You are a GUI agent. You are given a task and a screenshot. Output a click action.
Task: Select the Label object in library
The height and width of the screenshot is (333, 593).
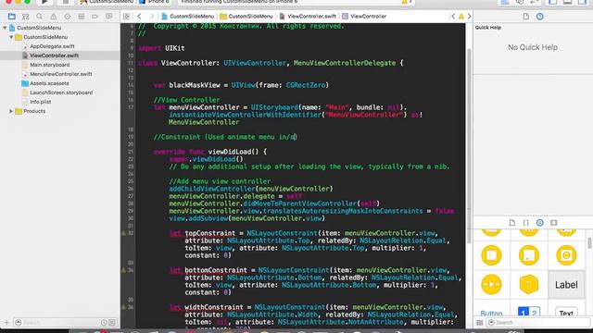pos(566,285)
